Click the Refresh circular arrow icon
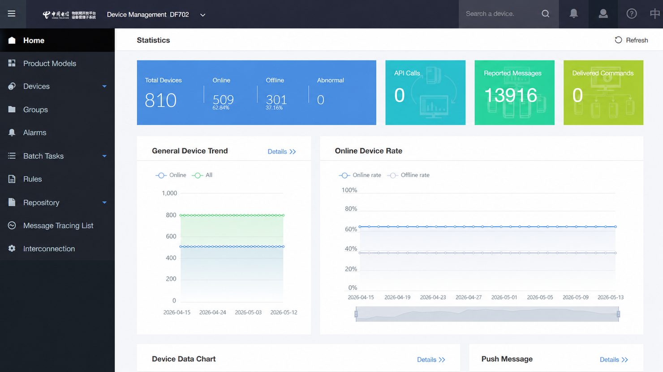Screen dimensions: 663x372 pyautogui.click(x=618, y=40)
